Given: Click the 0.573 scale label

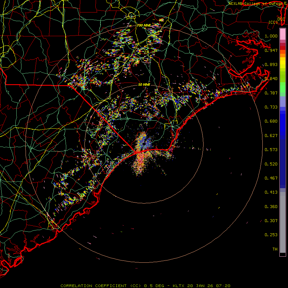Looking at the screenshot, I should 271,150.
